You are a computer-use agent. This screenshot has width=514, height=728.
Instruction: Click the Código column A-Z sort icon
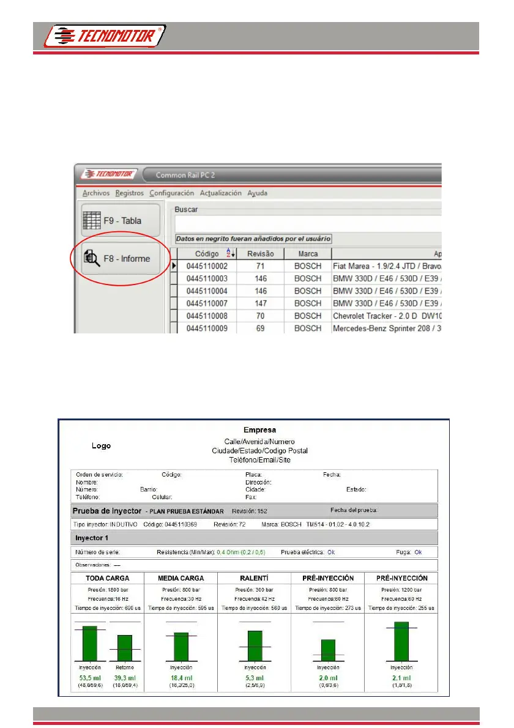coord(231,253)
